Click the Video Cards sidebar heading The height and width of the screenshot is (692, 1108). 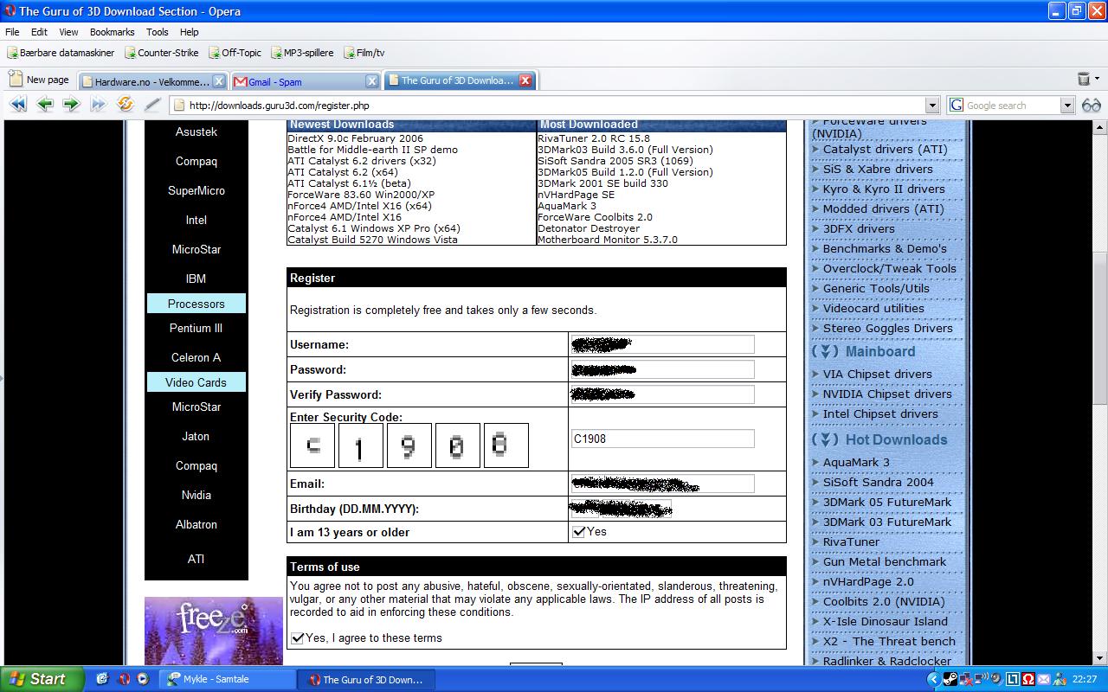[x=196, y=382]
